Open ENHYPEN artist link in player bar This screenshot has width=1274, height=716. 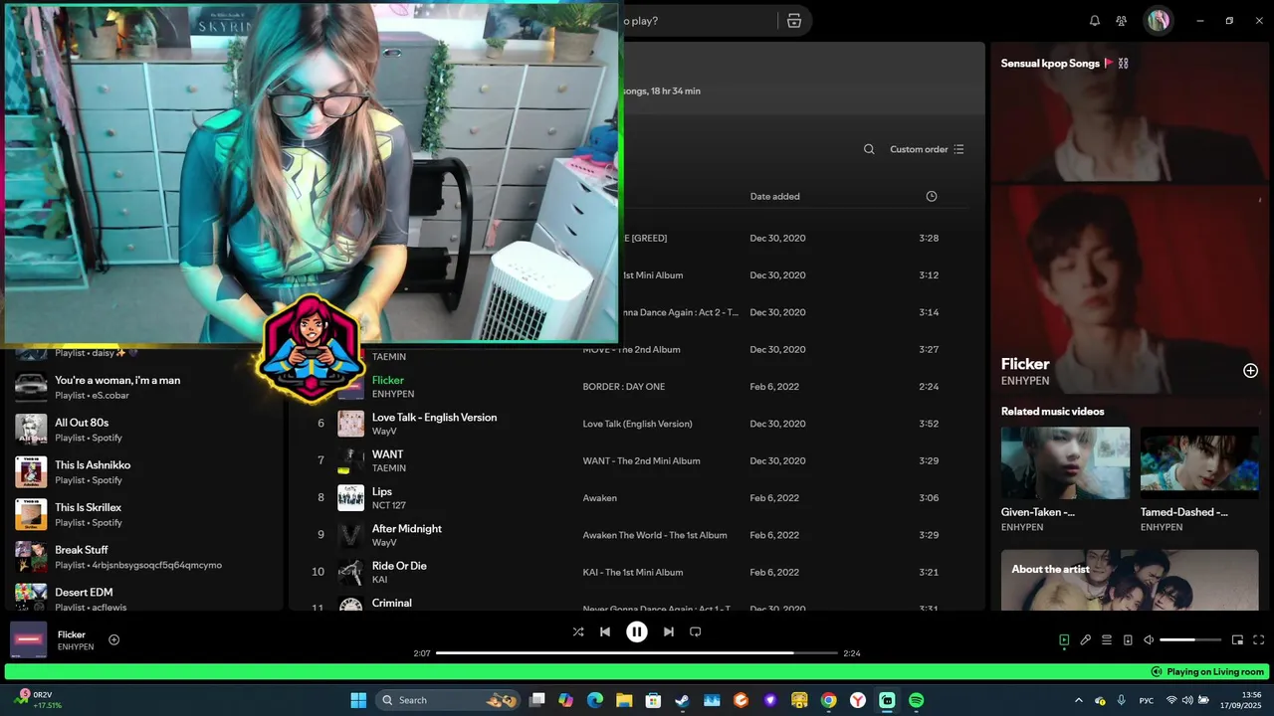(76, 647)
